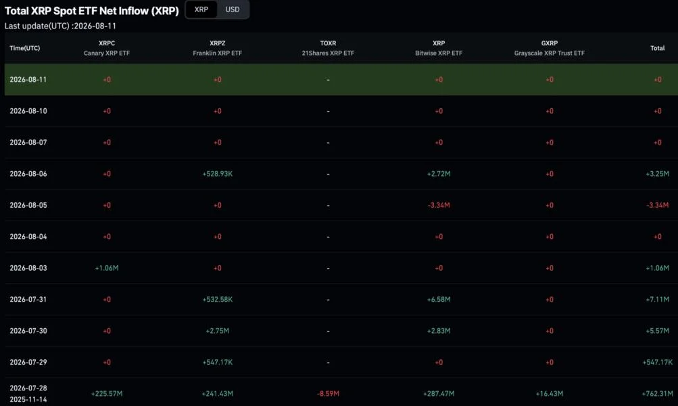This screenshot has width=678, height=406.
Task: Select the XRP unit toggle option
Action: [x=201, y=9]
